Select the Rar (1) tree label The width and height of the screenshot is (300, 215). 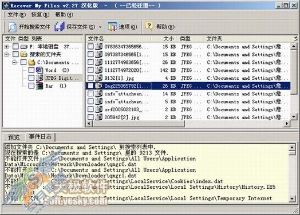click(x=56, y=86)
